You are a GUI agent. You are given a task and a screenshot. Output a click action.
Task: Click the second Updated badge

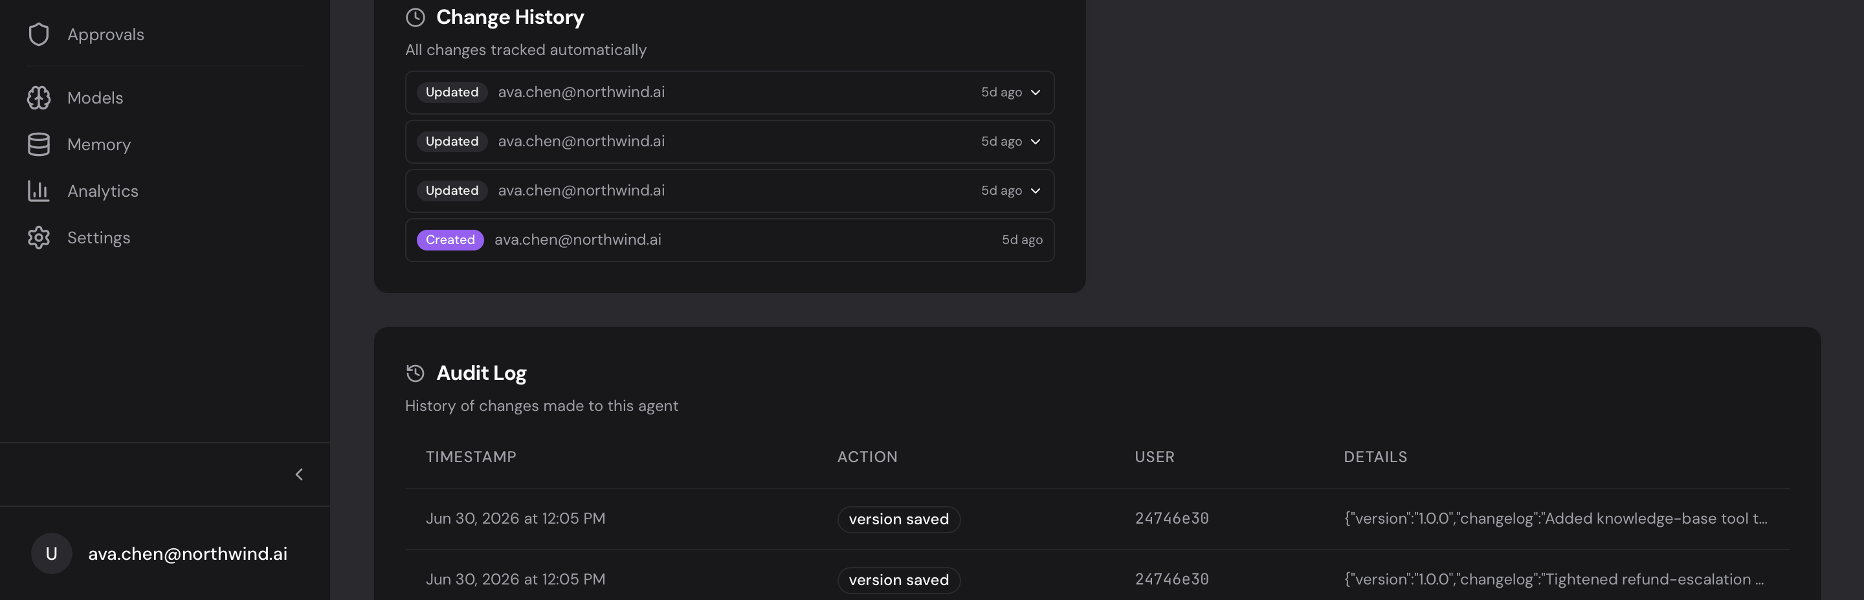(452, 141)
